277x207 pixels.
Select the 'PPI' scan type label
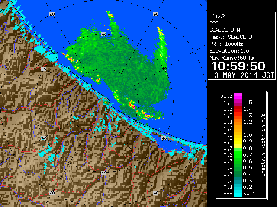214,23
